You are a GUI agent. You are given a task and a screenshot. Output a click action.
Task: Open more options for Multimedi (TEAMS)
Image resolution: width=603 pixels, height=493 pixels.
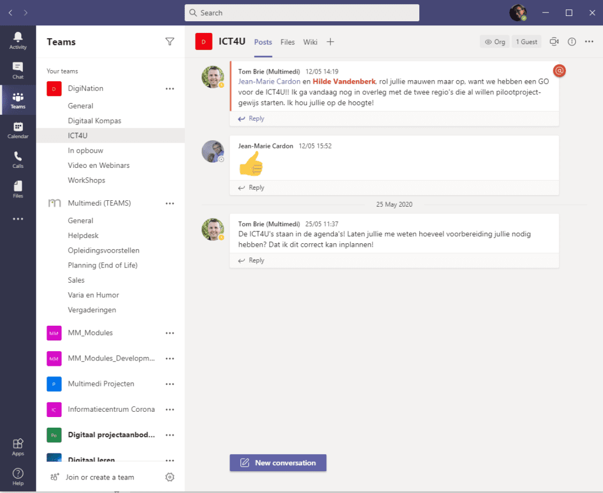pos(170,203)
